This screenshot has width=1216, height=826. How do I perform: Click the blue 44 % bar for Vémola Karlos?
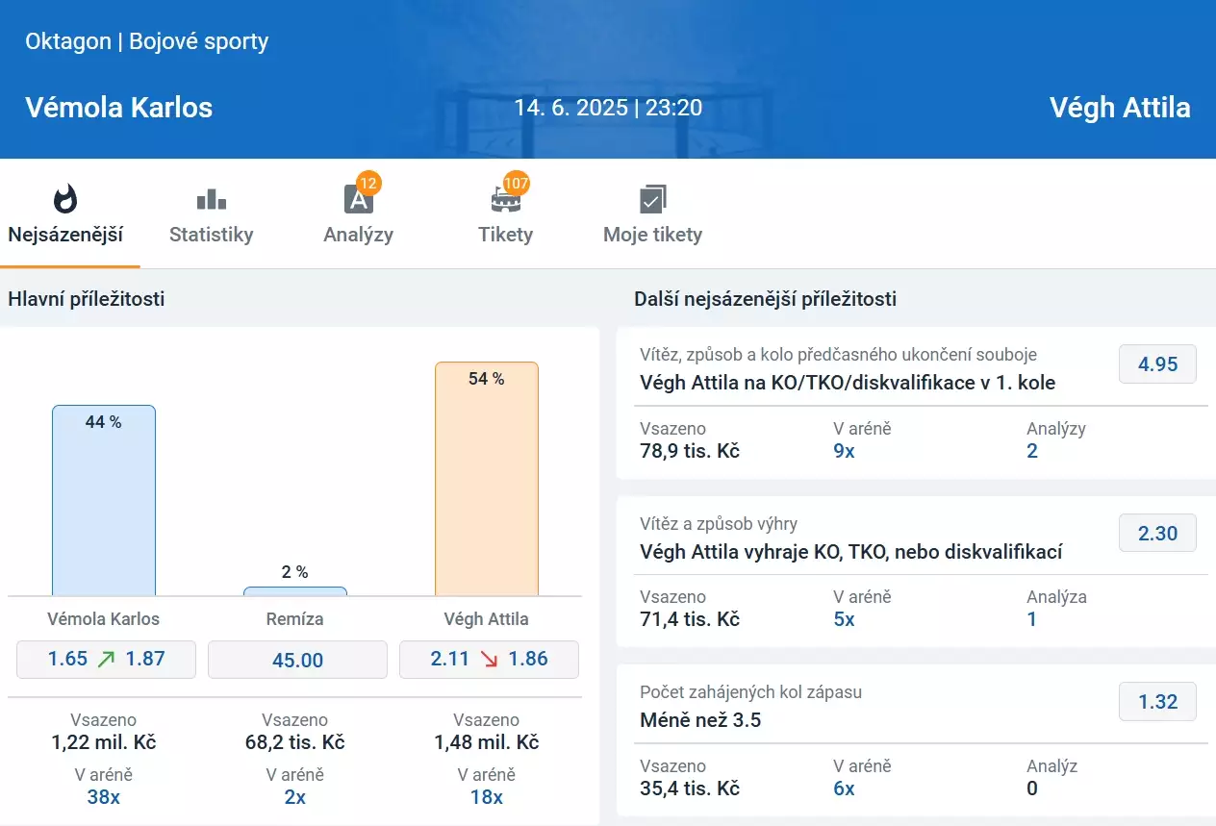(104, 502)
